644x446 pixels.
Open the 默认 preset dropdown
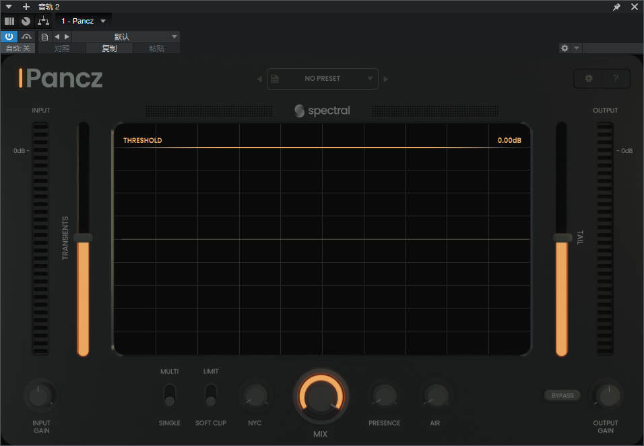pos(126,37)
